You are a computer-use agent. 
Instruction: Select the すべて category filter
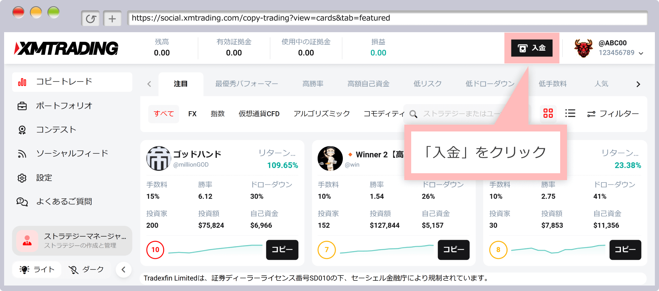coord(164,114)
